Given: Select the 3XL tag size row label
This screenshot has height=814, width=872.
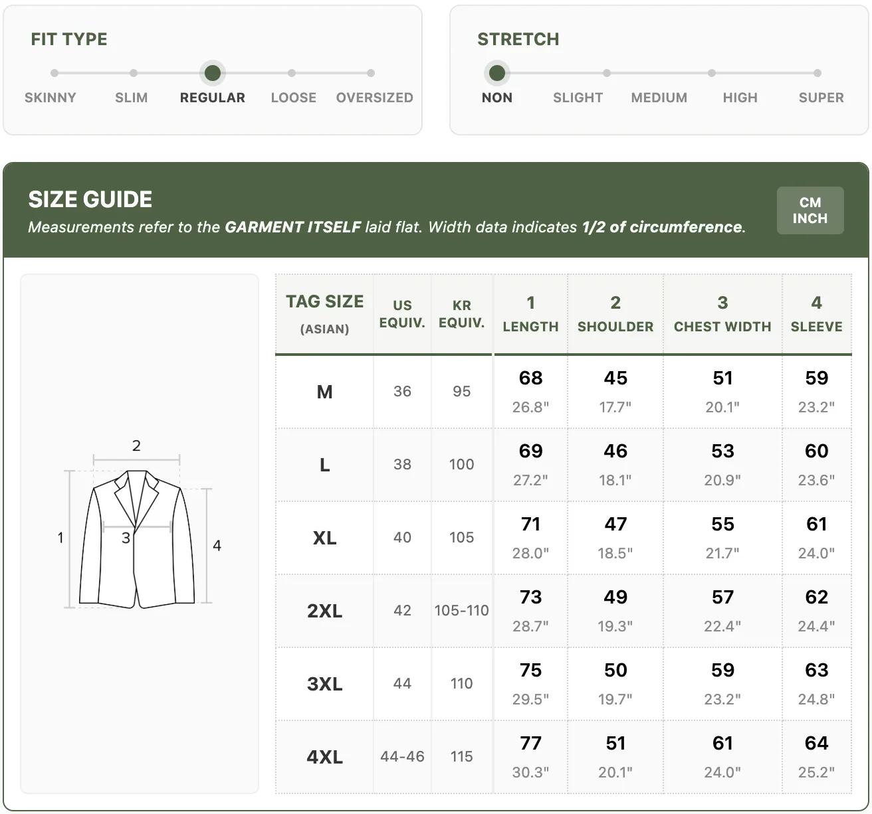Looking at the screenshot, I should pyautogui.click(x=325, y=684).
